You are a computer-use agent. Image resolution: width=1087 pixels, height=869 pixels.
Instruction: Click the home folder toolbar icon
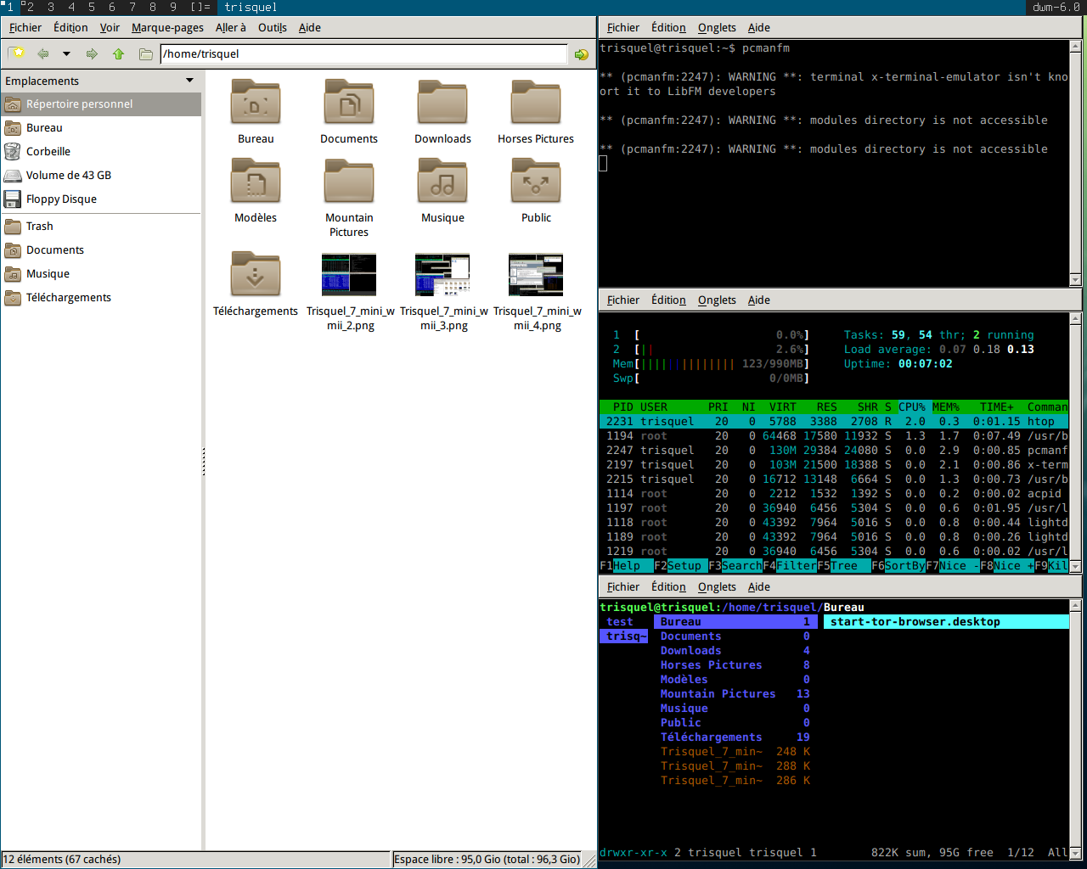coord(145,53)
